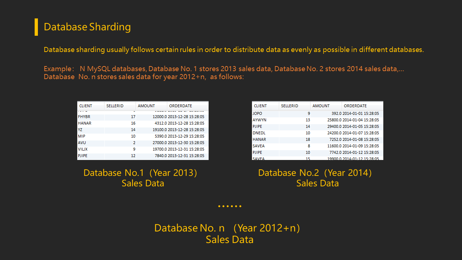Click order date "2013-12-30 15:28:05"
Image resolution: width=462 pixels, height=260 pixels.
coord(186,143)
